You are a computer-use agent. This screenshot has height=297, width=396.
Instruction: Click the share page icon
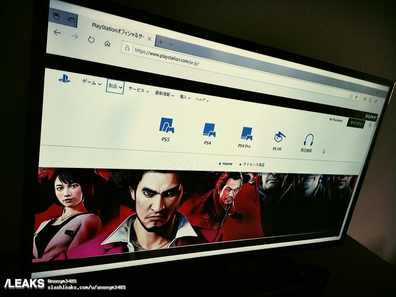[376, 101]
